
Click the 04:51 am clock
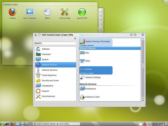[157, 124]
